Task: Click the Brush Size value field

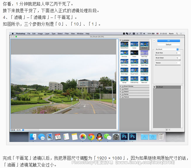Action: (x=178, y=53)
